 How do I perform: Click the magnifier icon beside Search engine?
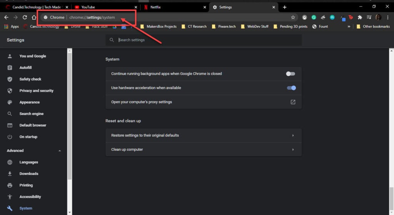(10, 114)
